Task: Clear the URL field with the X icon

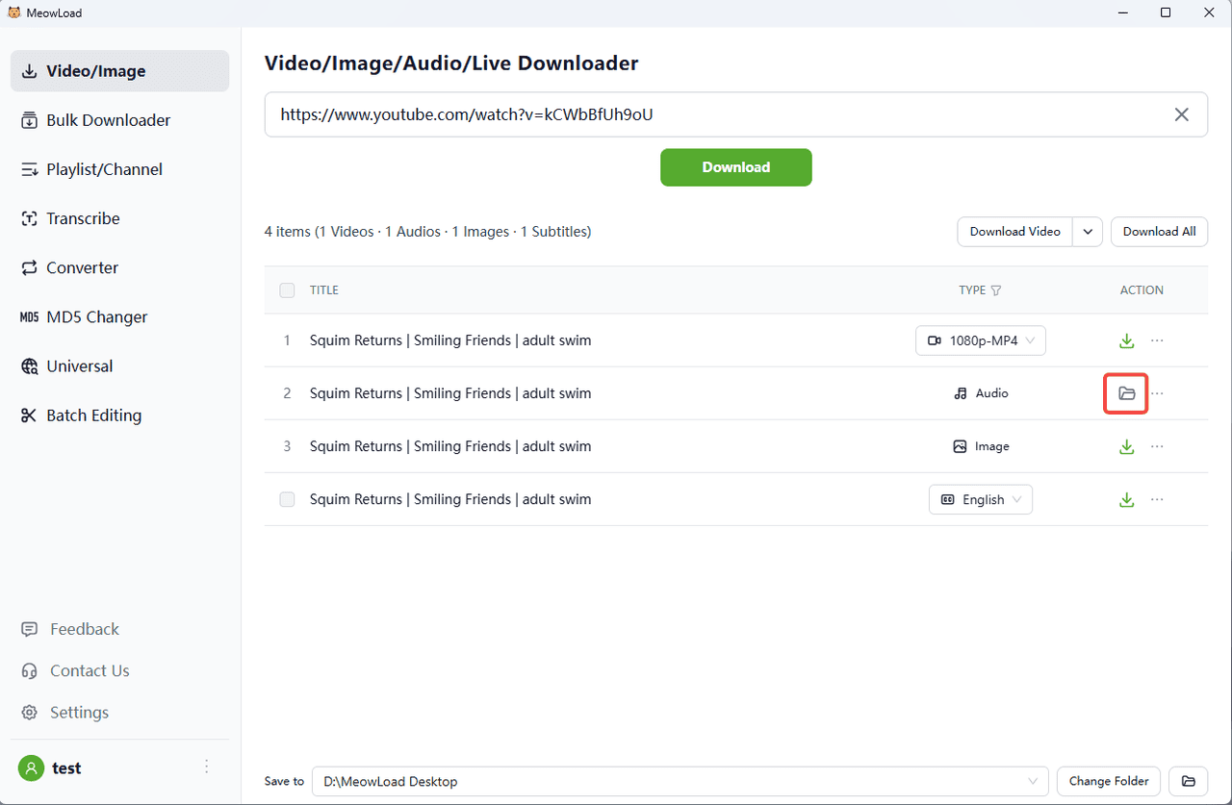Action: pyautogui.click(x=1181, y=114)
